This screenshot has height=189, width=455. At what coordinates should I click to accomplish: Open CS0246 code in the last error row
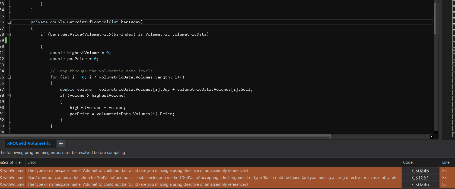(x=420, y=185)
